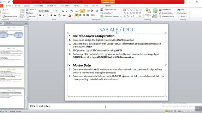Open the font name dropdown

[54, 11]
